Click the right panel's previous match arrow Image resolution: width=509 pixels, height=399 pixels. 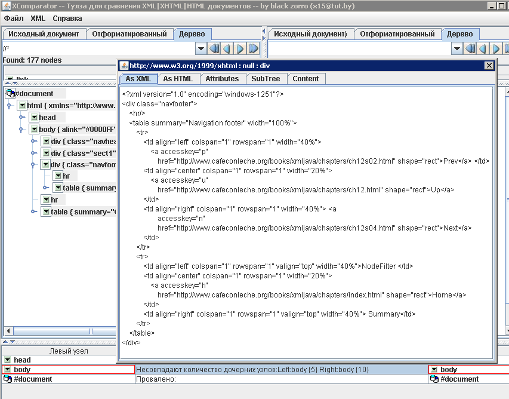coord(483,48)
